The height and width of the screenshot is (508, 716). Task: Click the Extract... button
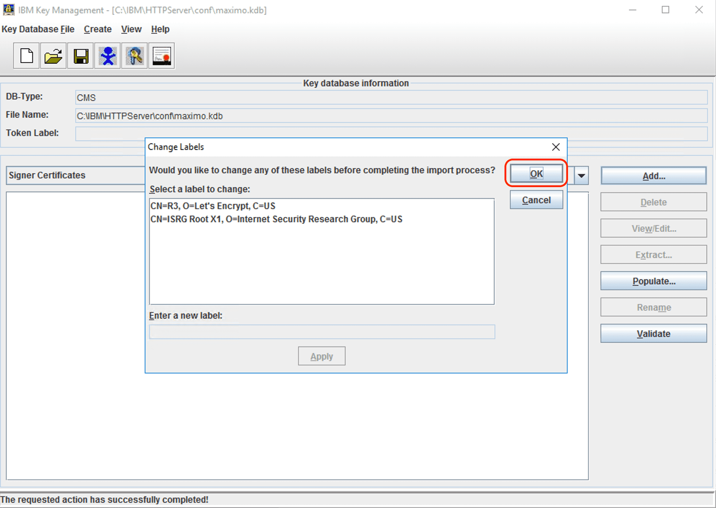click(654, 255)
